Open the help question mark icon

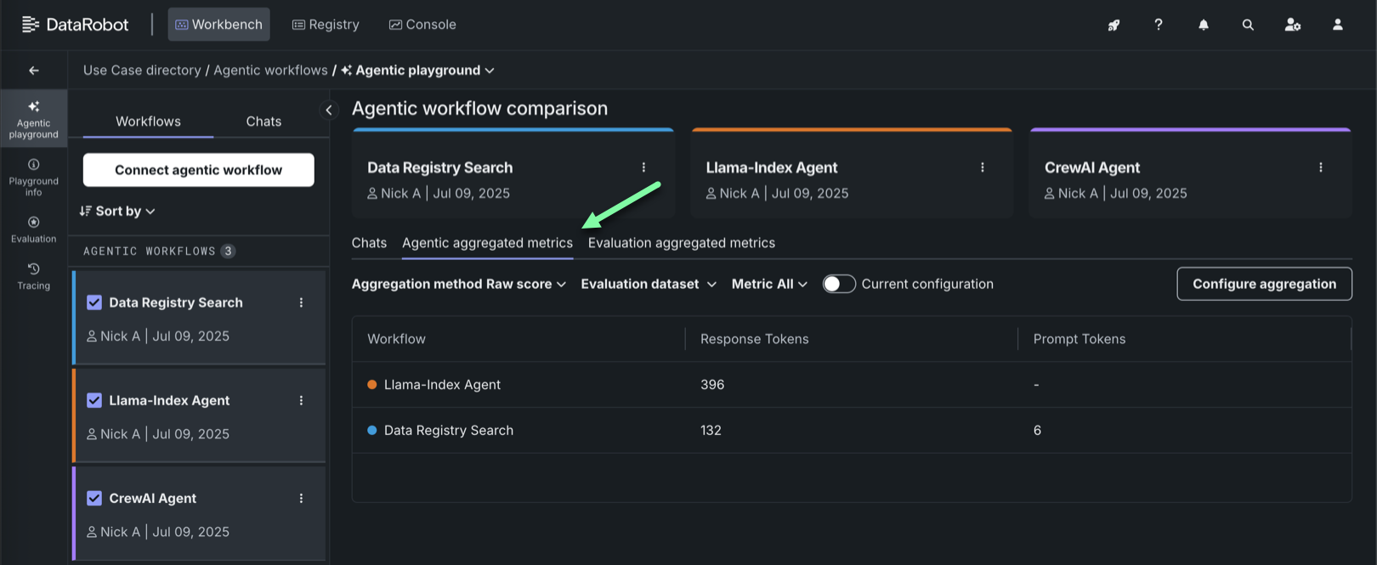click(x=1159, y=25)
